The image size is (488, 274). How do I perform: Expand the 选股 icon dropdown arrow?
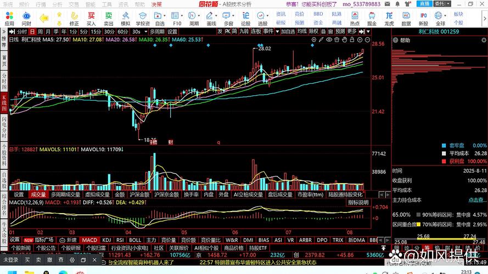268,15
